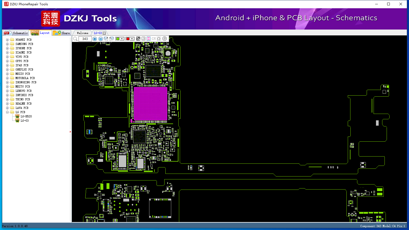The height and width of the screenshot is (230, 409).
Task: Click the second rotate board icon
Action: pyautogui.click(x=112, y=39)
